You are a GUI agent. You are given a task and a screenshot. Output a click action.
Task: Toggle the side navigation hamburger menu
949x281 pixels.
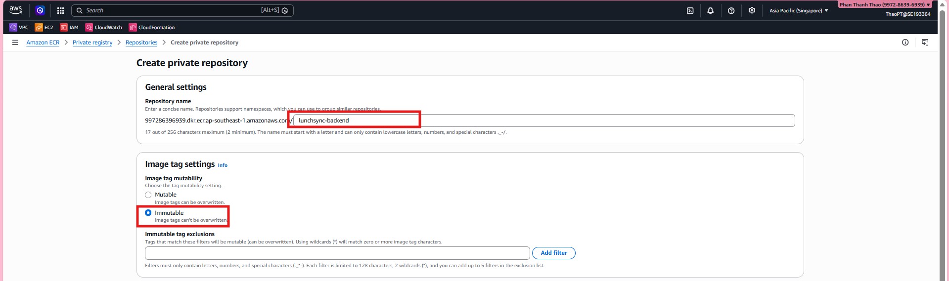(x=15, y=42)
